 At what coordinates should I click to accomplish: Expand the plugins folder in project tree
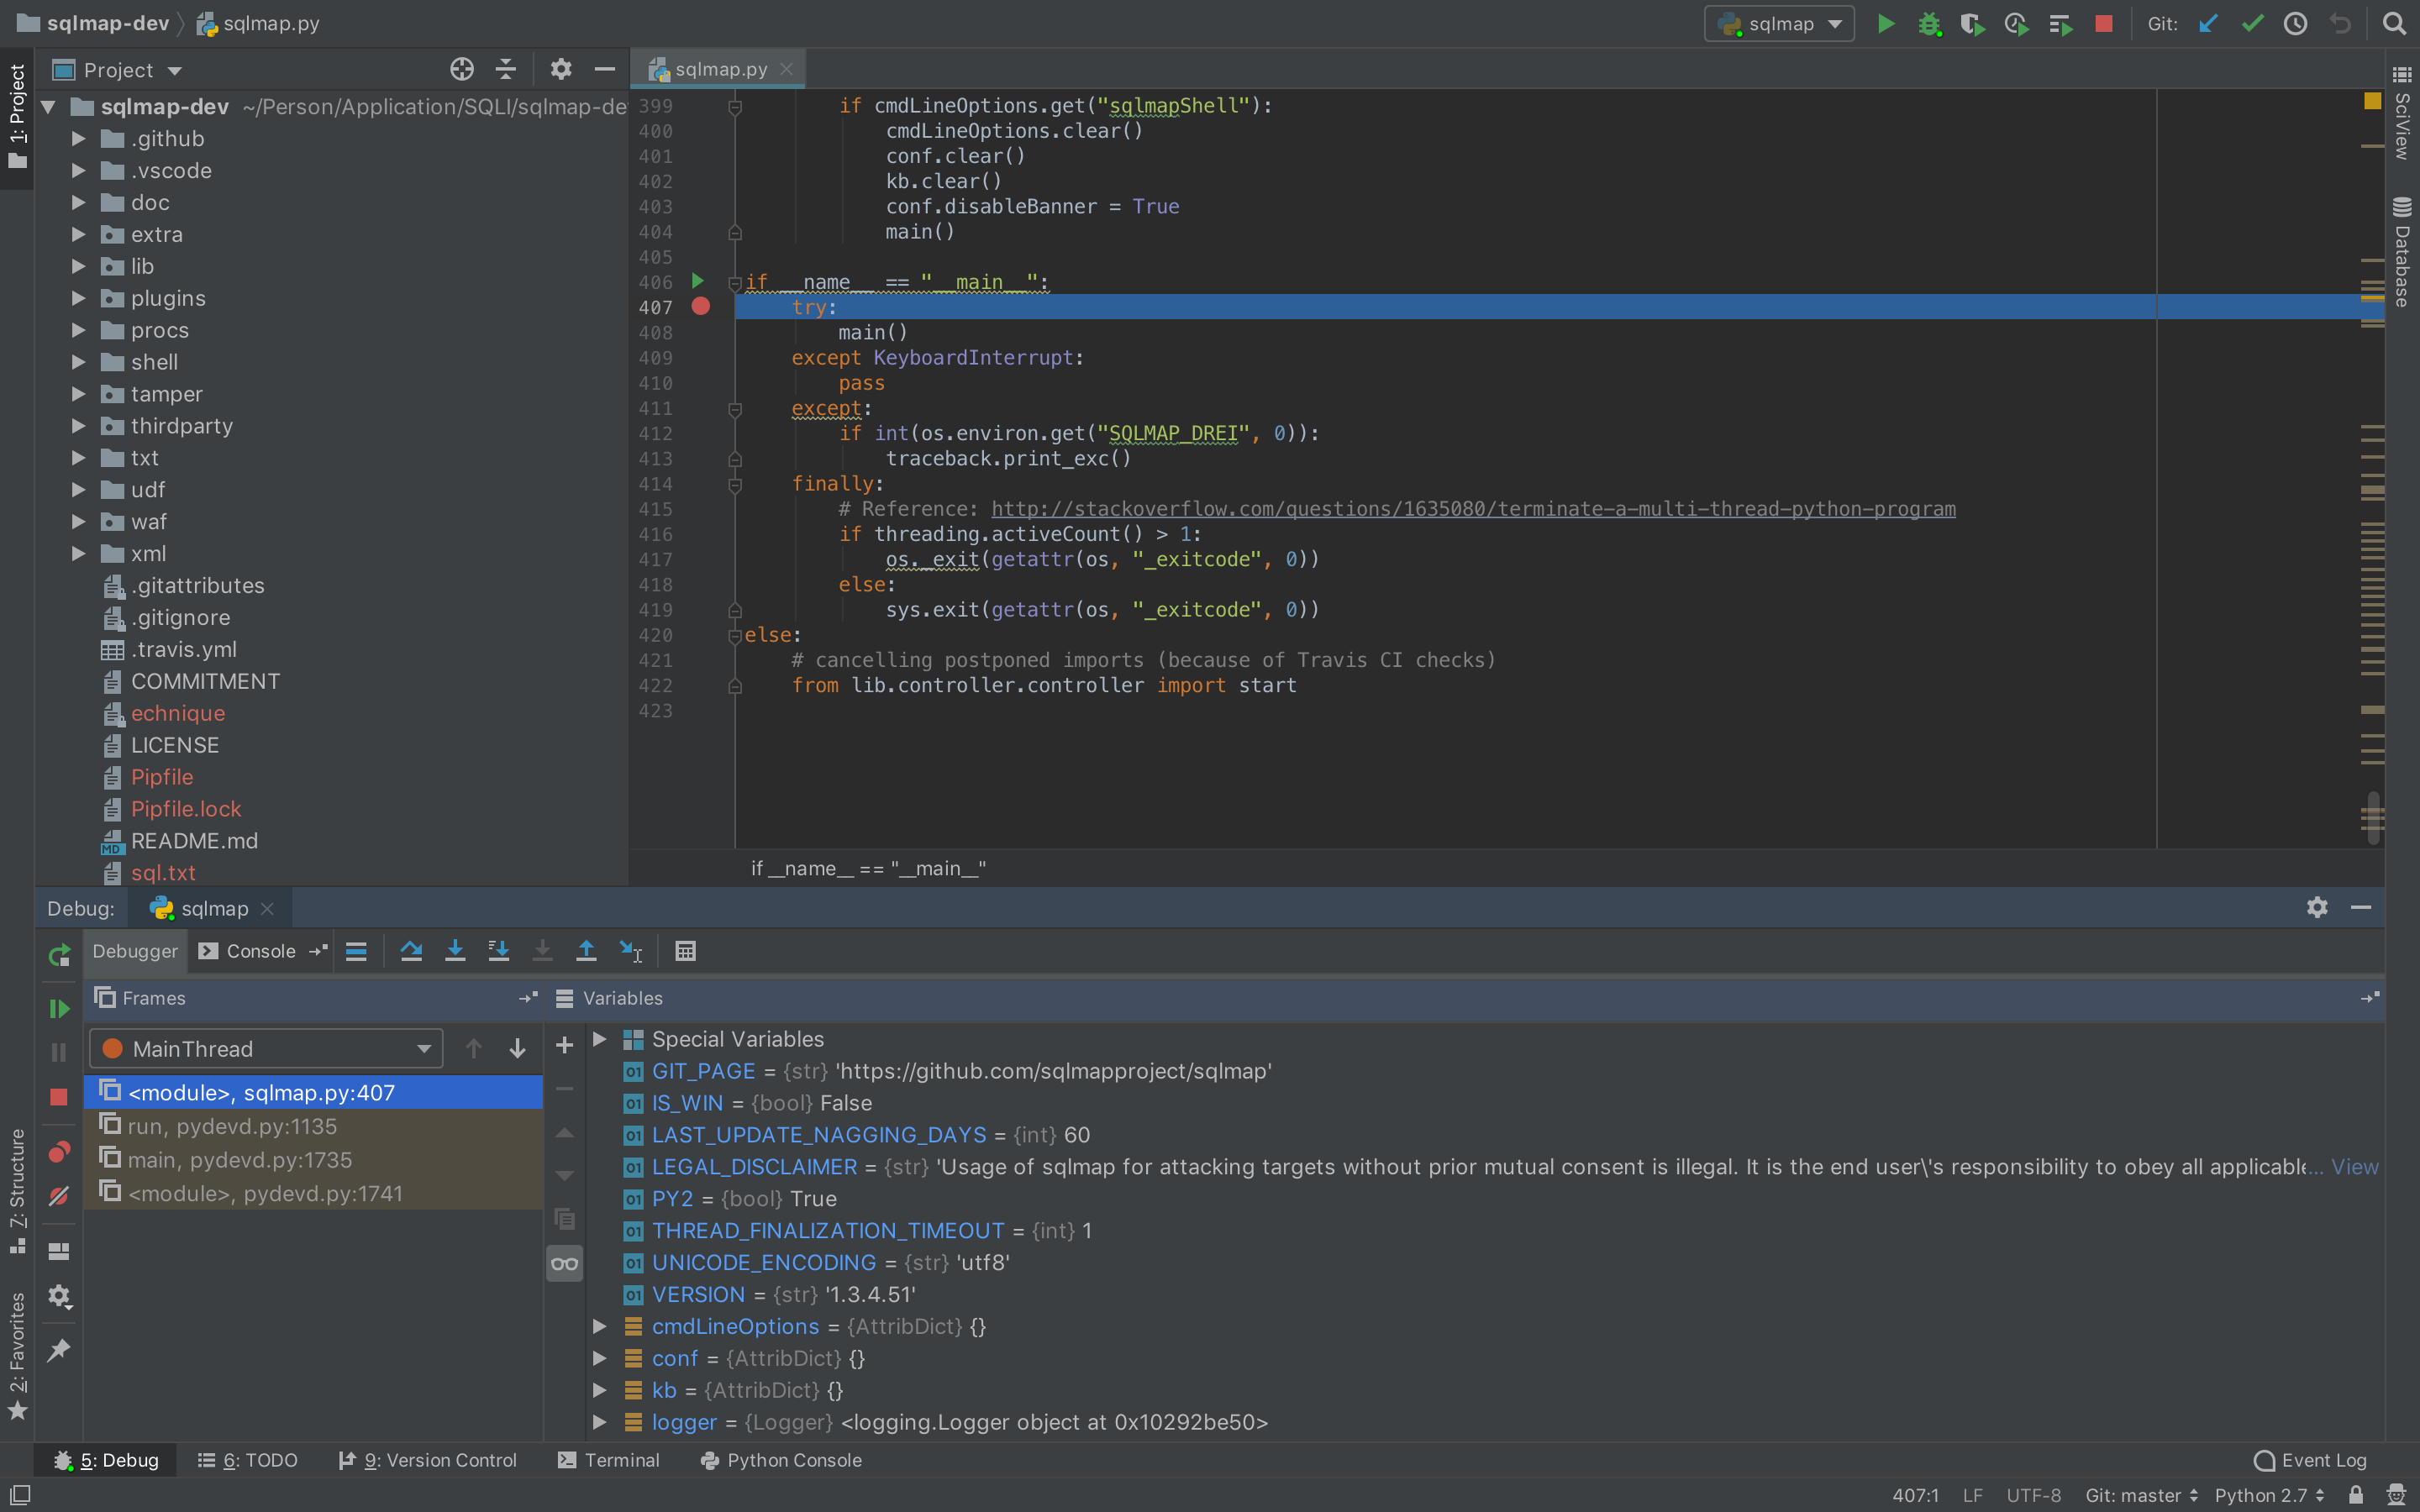point(79,298)
